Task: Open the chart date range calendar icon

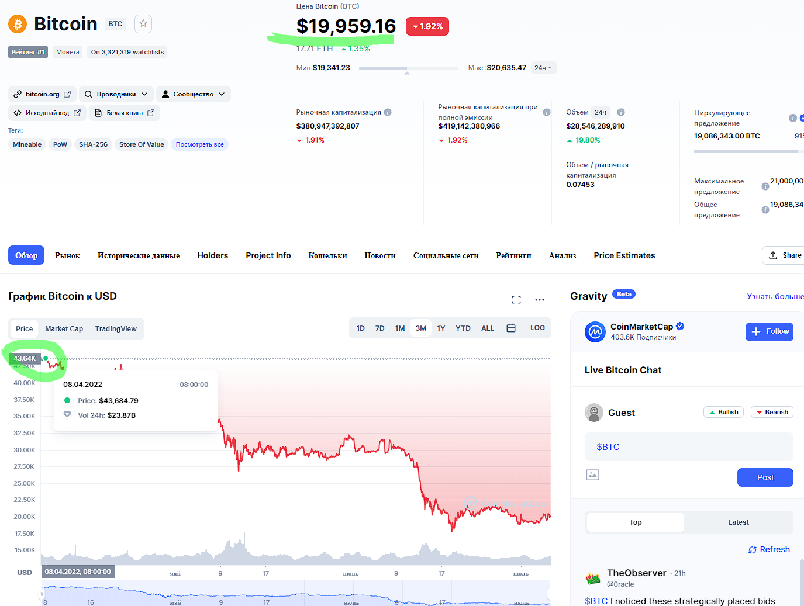Action: 510,328
